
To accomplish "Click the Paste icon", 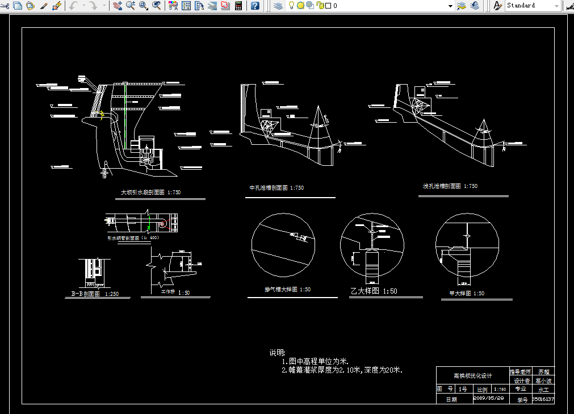I will [x=31, y=6].
